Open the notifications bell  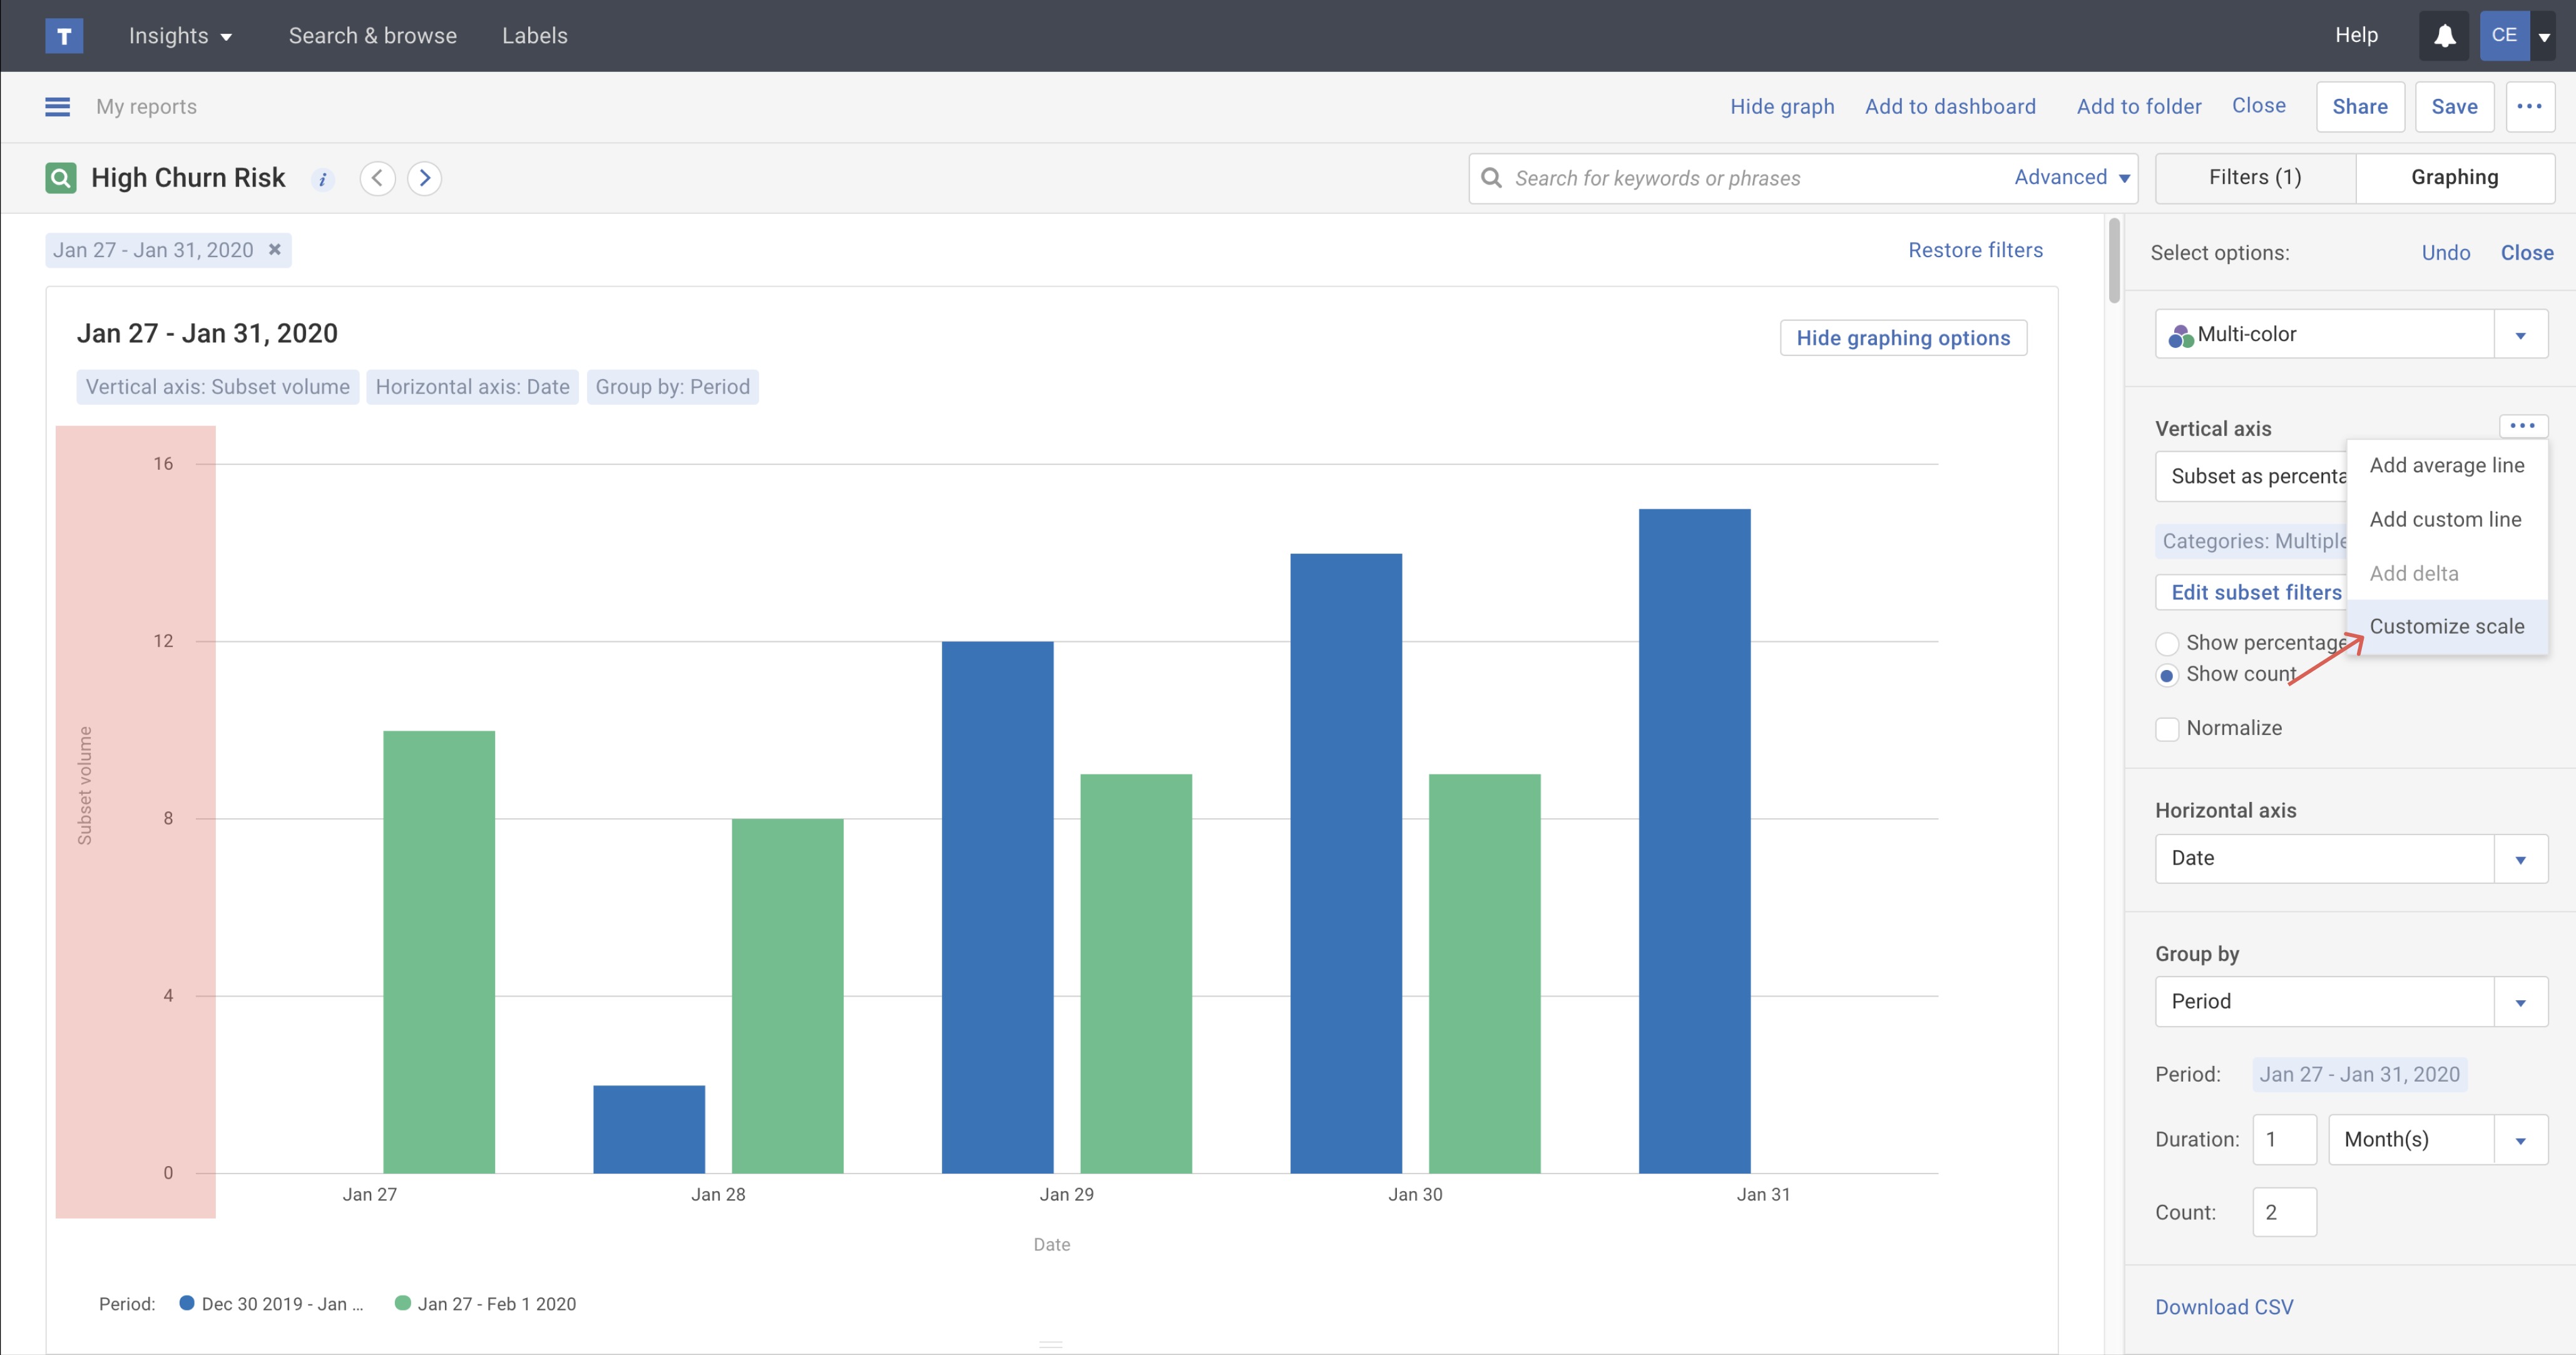pyautogui.click(x=2444, y=35)
